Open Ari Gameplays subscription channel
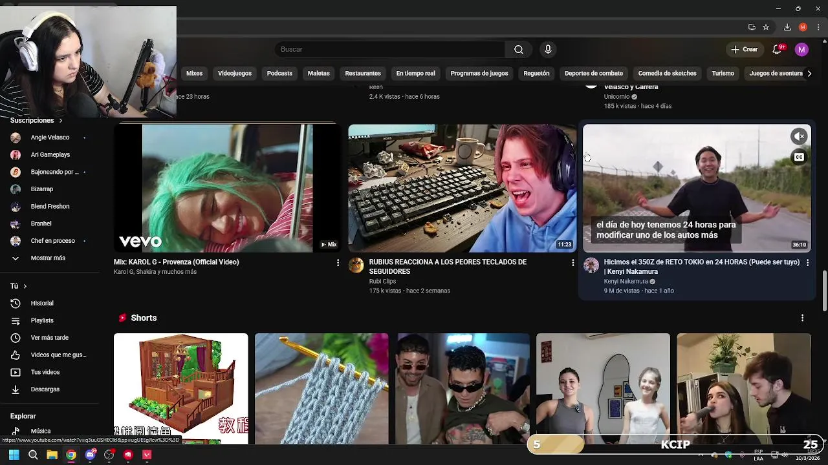 click(49, 155)
